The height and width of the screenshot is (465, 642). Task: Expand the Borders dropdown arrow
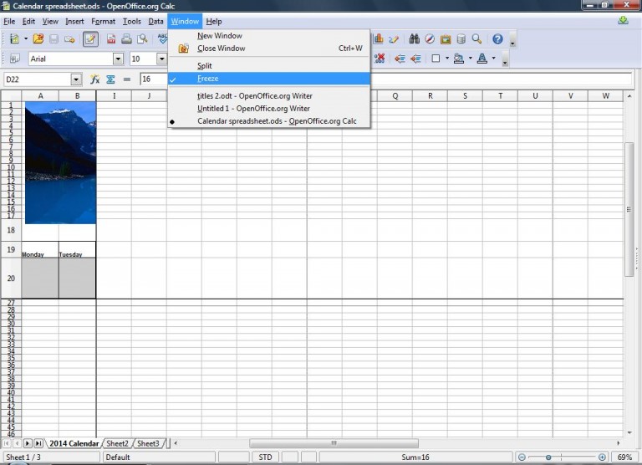click(446, 59)
